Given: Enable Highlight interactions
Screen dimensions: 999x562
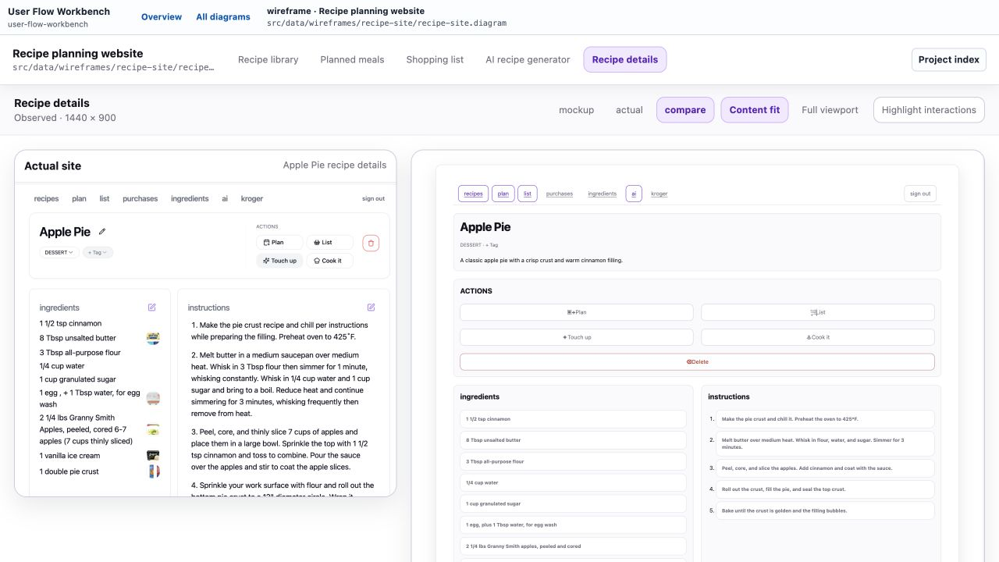Looking at the screenshot, I should pyautogui.click(x=929, y=110).
